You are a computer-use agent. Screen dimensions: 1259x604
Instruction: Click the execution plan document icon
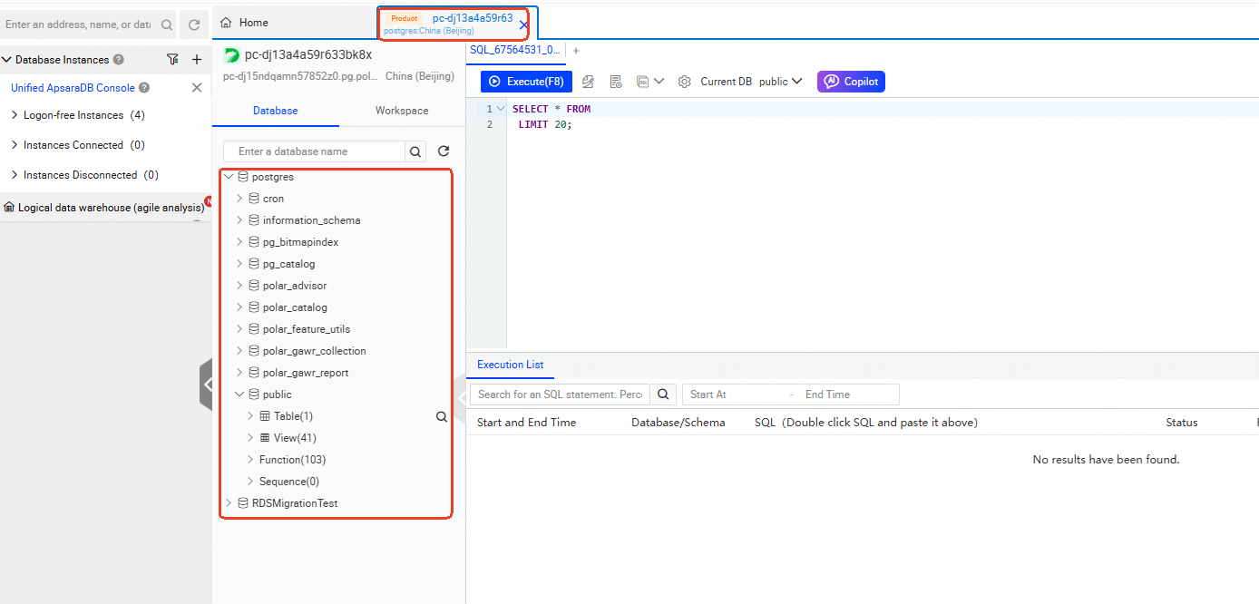click(616, 82)
